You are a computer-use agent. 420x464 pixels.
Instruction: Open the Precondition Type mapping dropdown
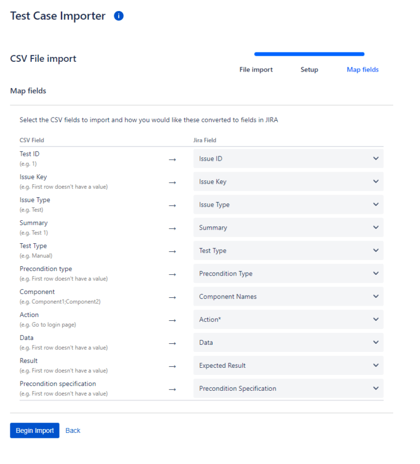pos(289,273)
